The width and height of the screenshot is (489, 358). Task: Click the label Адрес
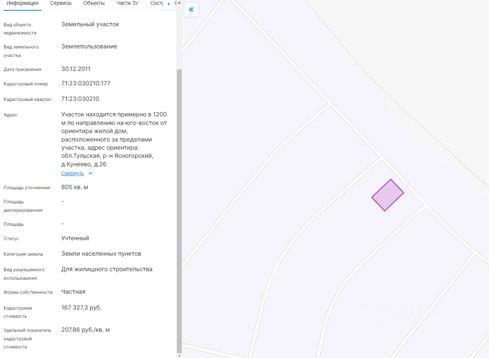11,115
